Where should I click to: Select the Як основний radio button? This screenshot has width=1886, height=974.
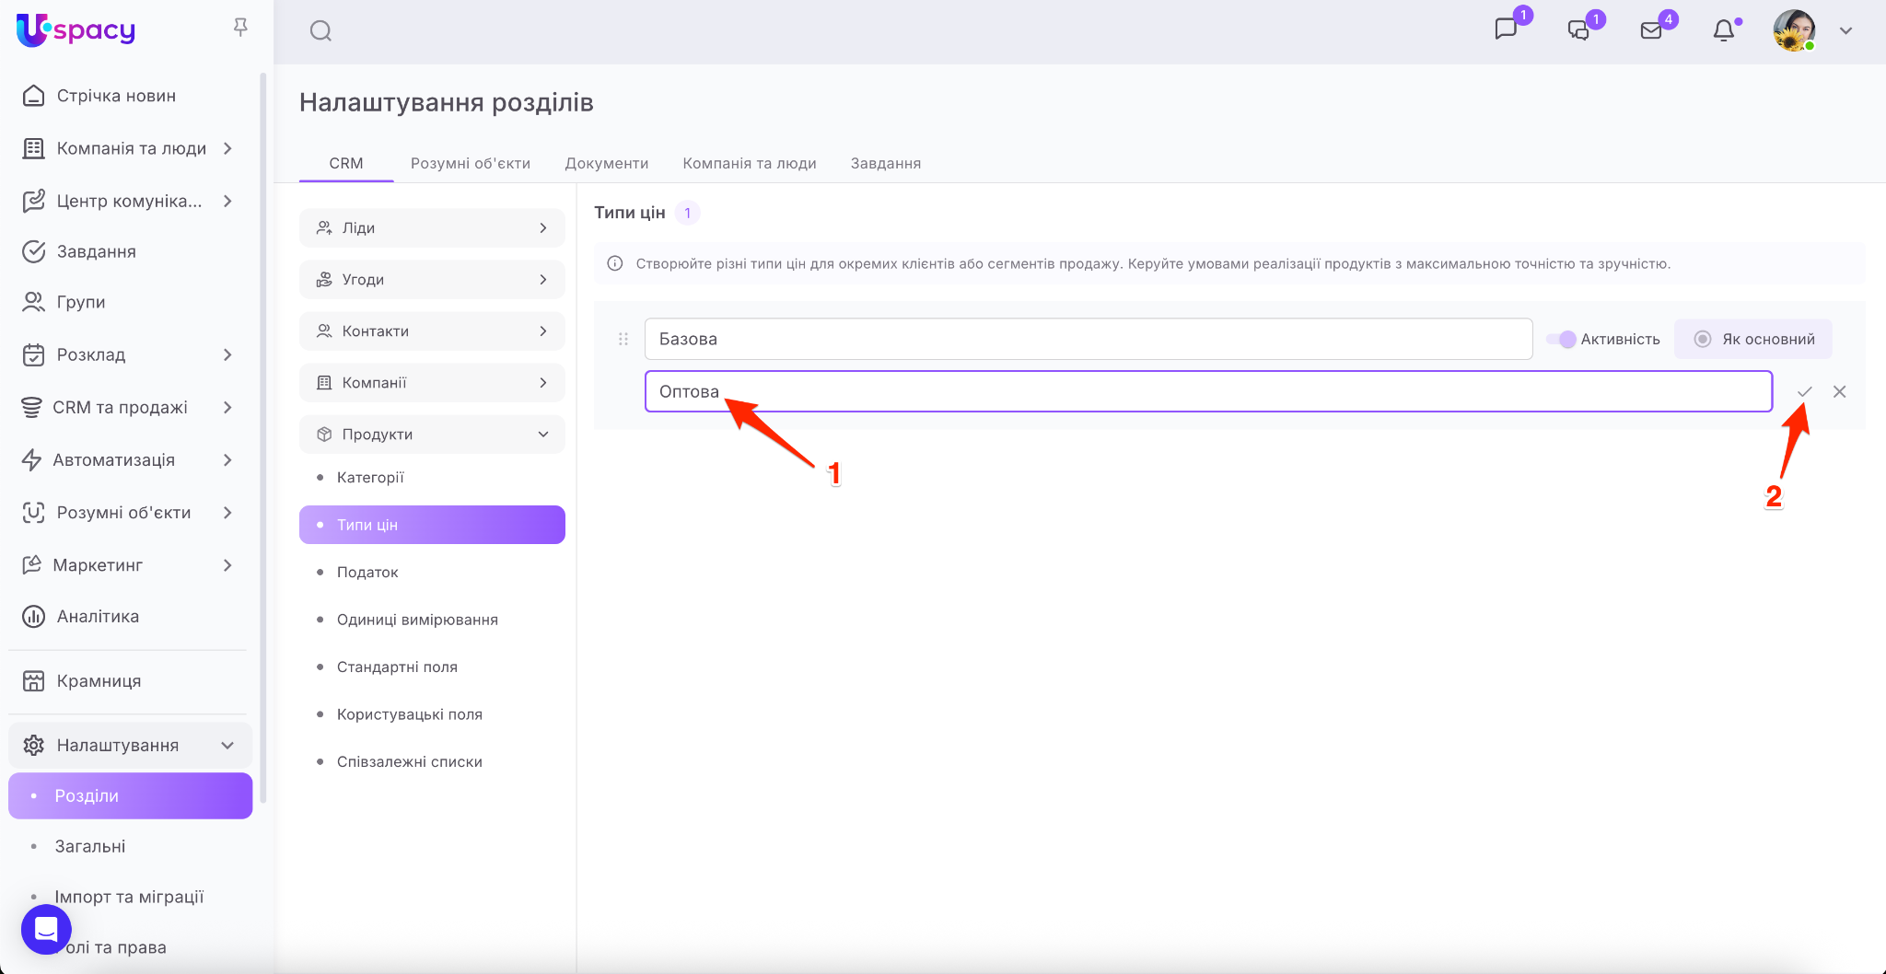click(x=1703, y=340)
